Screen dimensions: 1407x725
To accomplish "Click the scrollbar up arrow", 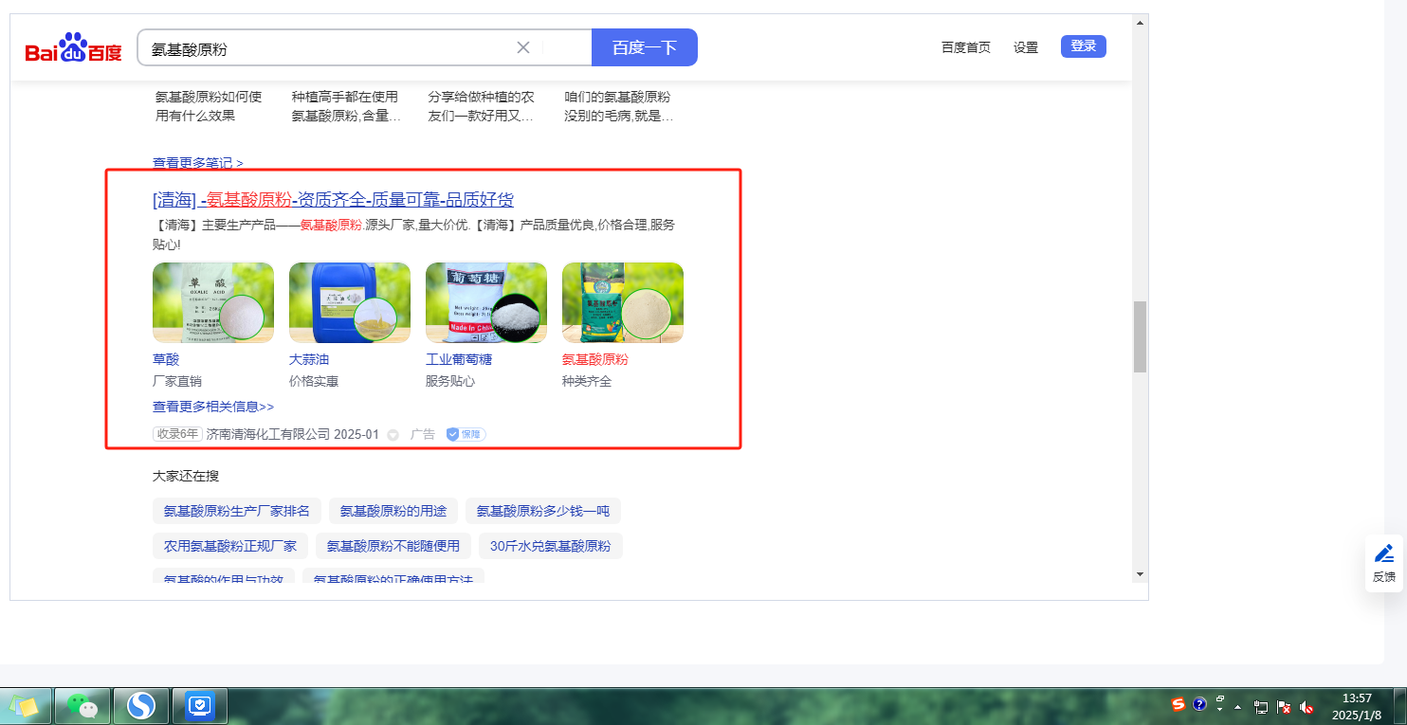I will (x=1140, y=21).
